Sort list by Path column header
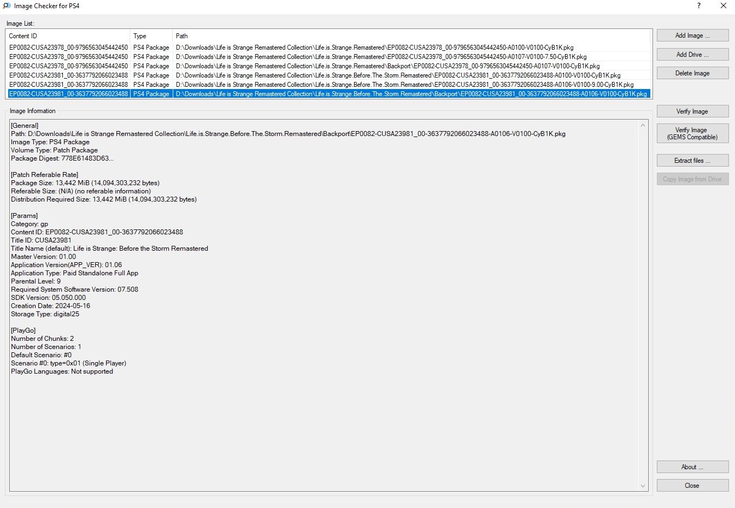The image size is (735, 508). pyautogui.click(x=412, y=36)
